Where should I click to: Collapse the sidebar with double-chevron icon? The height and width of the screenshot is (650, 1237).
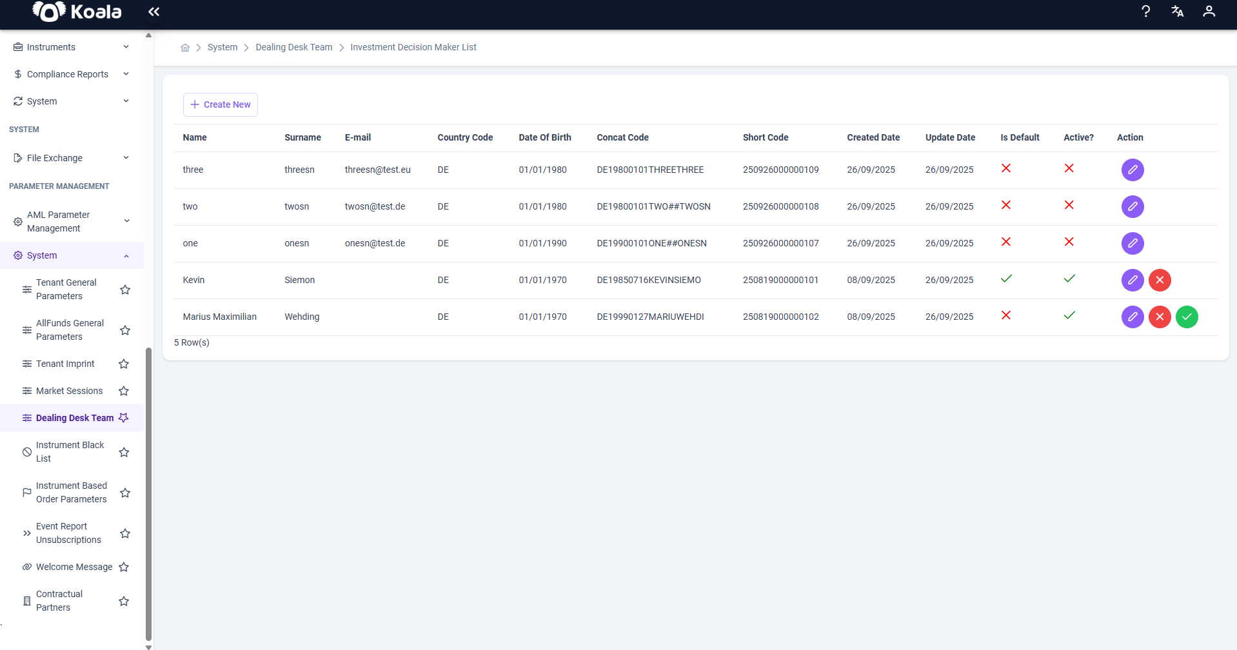pos(153,12)
